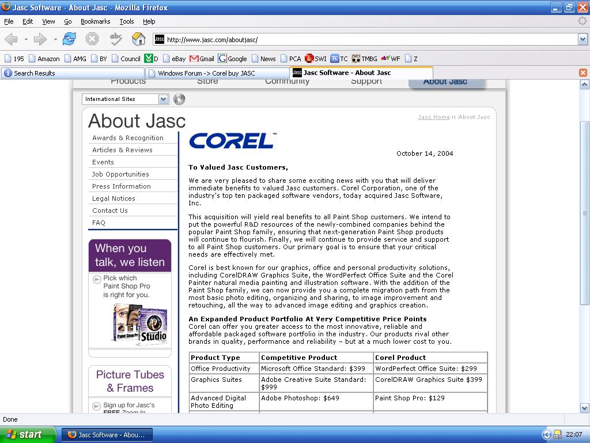Open the WF bookmark
The width and height of the screenshot is (590, 443).
391,59
